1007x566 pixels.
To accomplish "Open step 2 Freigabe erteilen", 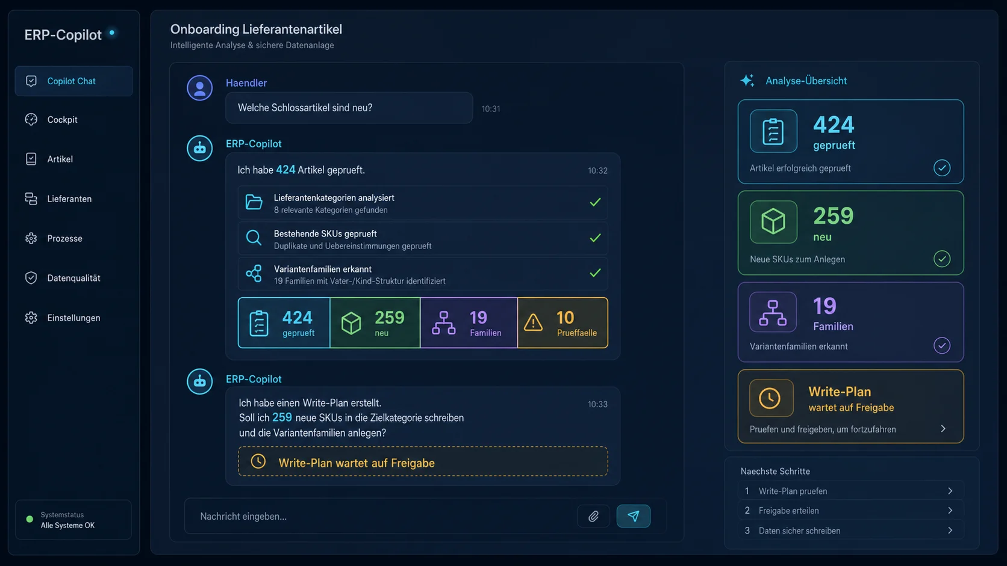I will point(850,511).
